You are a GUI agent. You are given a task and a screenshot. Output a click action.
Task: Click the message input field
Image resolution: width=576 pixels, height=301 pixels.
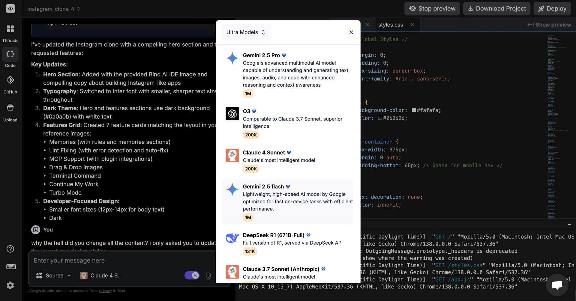tap(120, 261)
